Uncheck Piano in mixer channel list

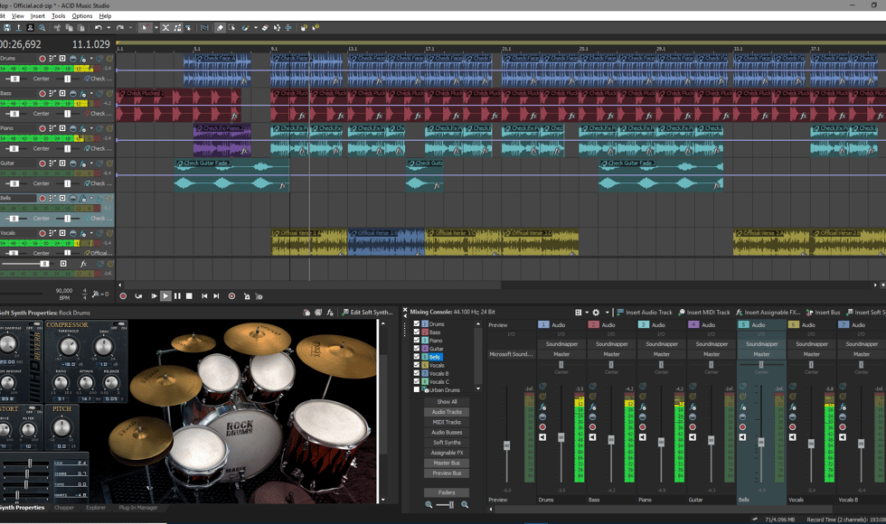pos(417,341)
